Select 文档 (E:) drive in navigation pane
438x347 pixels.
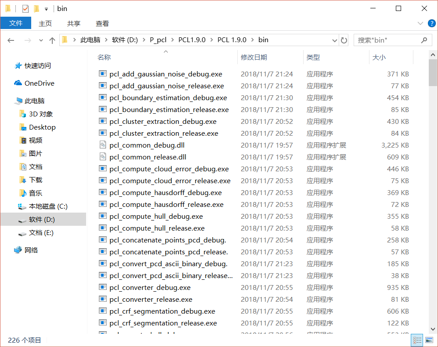coord(41,233)
